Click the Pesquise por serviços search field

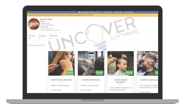tap(92, 45)
